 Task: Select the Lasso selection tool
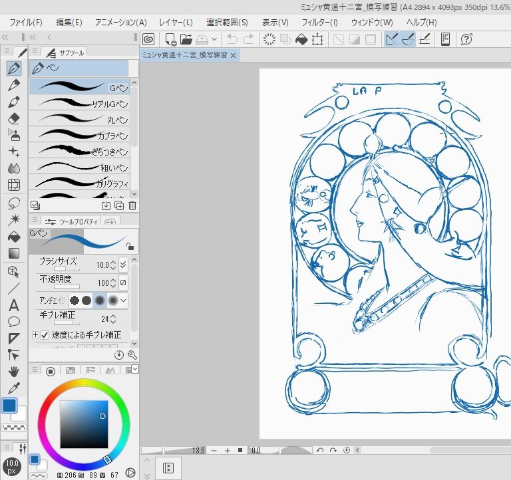(x=14, y=203)
